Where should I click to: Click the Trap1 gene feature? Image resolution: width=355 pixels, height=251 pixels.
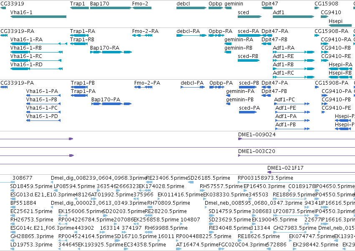tap(79, 8)
